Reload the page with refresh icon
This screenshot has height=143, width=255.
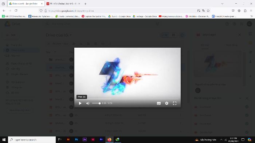16,11
